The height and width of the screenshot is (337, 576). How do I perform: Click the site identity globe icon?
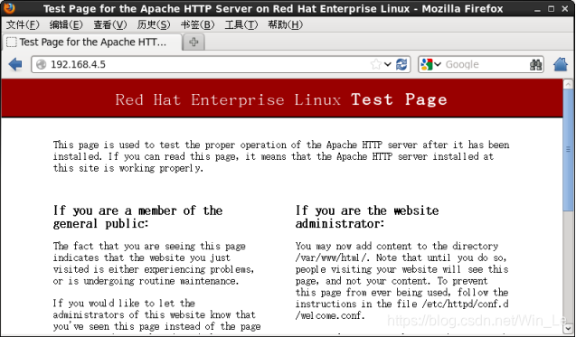pos(42,64)
